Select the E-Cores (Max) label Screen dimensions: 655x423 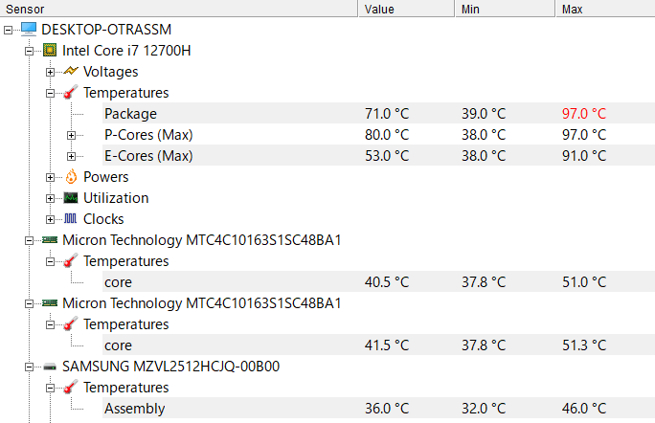148,156
